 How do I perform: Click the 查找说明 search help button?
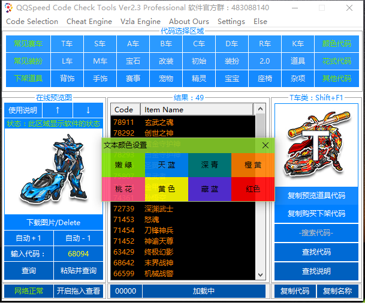pyautogui.click(x=316, y=271)
